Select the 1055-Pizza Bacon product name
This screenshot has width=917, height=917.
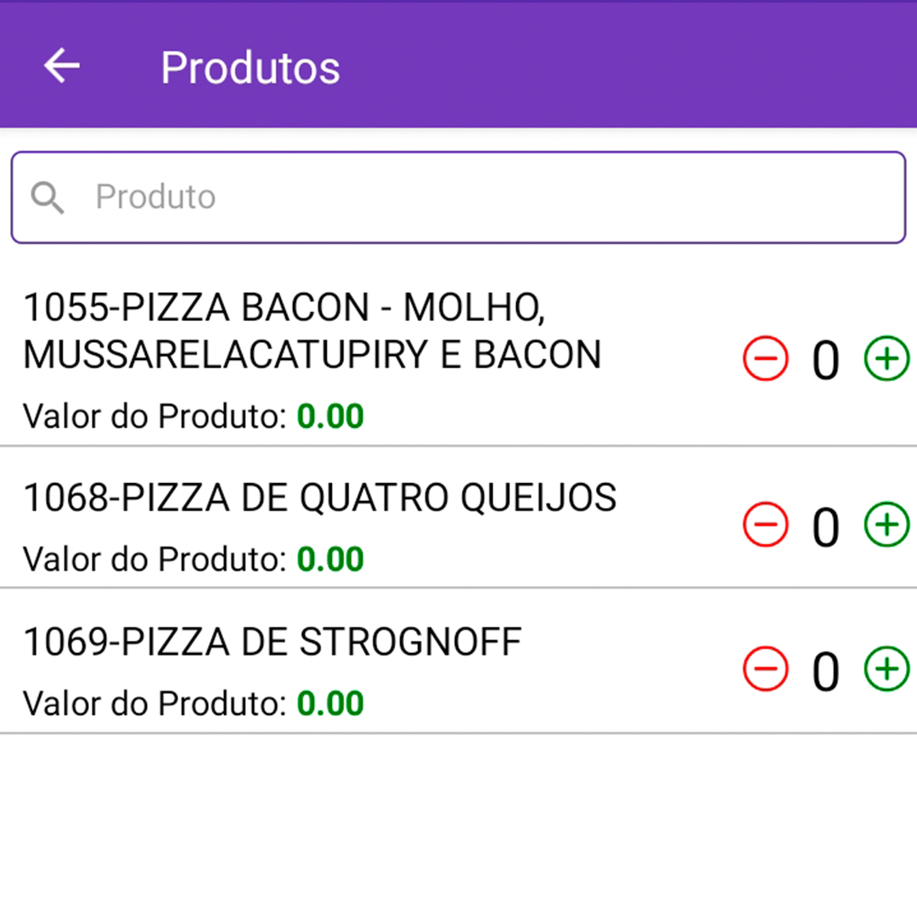coord(312,331)
